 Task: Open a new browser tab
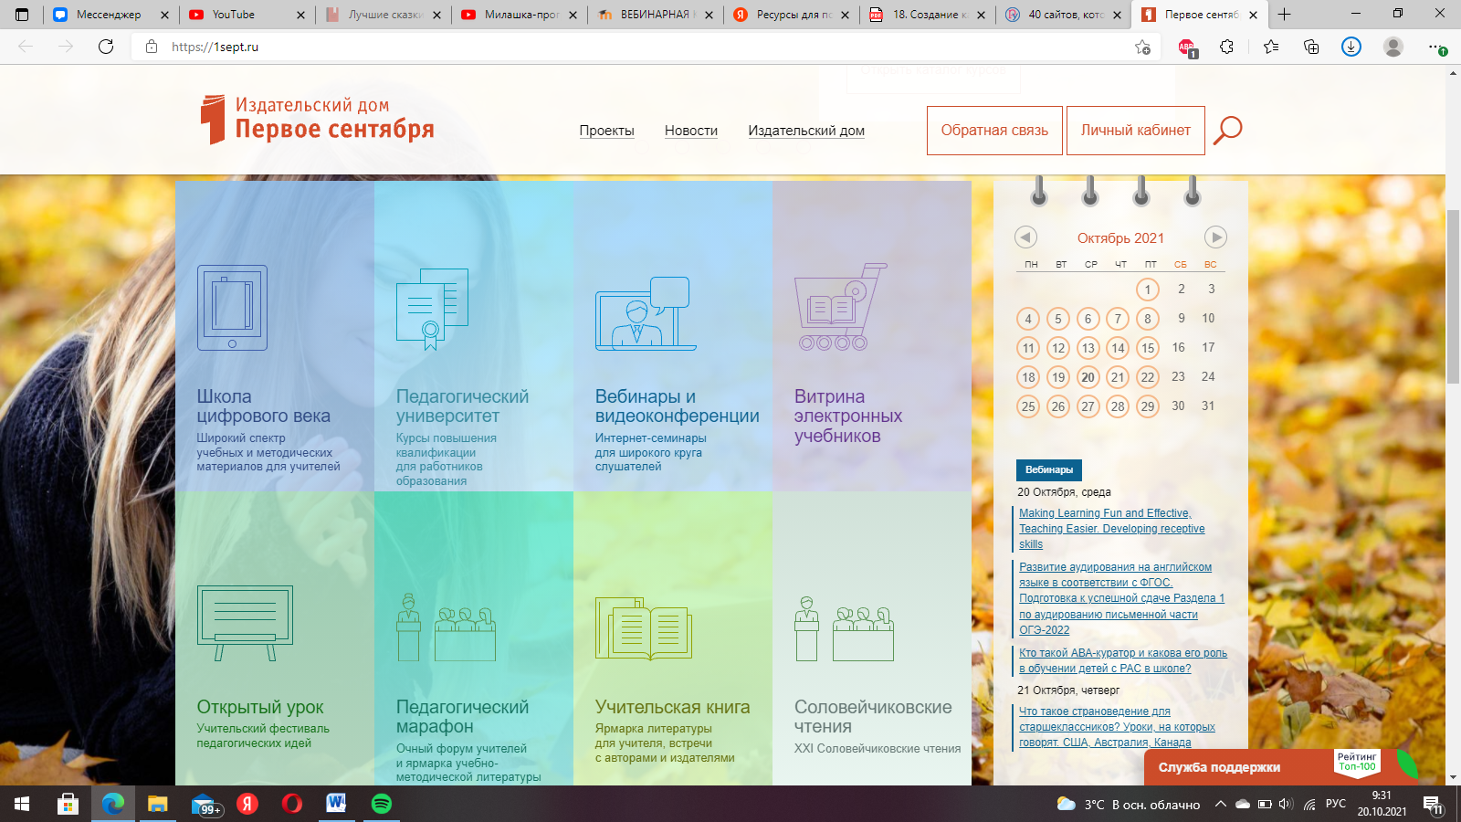pyautogui.click(x=1284, y=15)
